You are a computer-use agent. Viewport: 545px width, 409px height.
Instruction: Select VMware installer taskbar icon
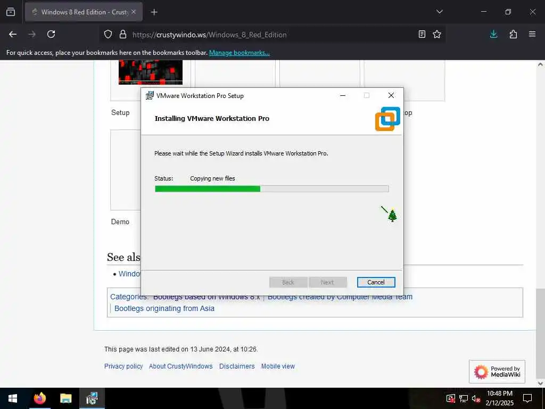click(x=92, y=398)
